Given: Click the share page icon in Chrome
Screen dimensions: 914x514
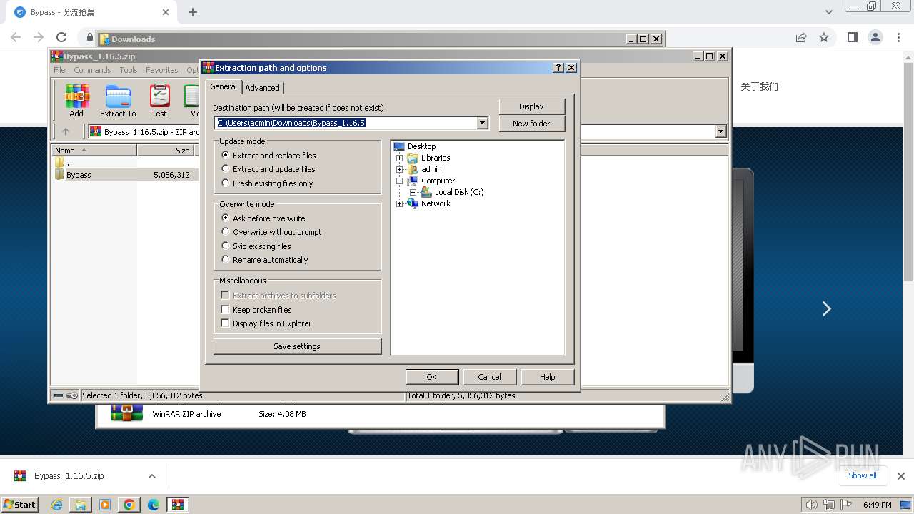Looking at the screenshot, I should (801, 37).
